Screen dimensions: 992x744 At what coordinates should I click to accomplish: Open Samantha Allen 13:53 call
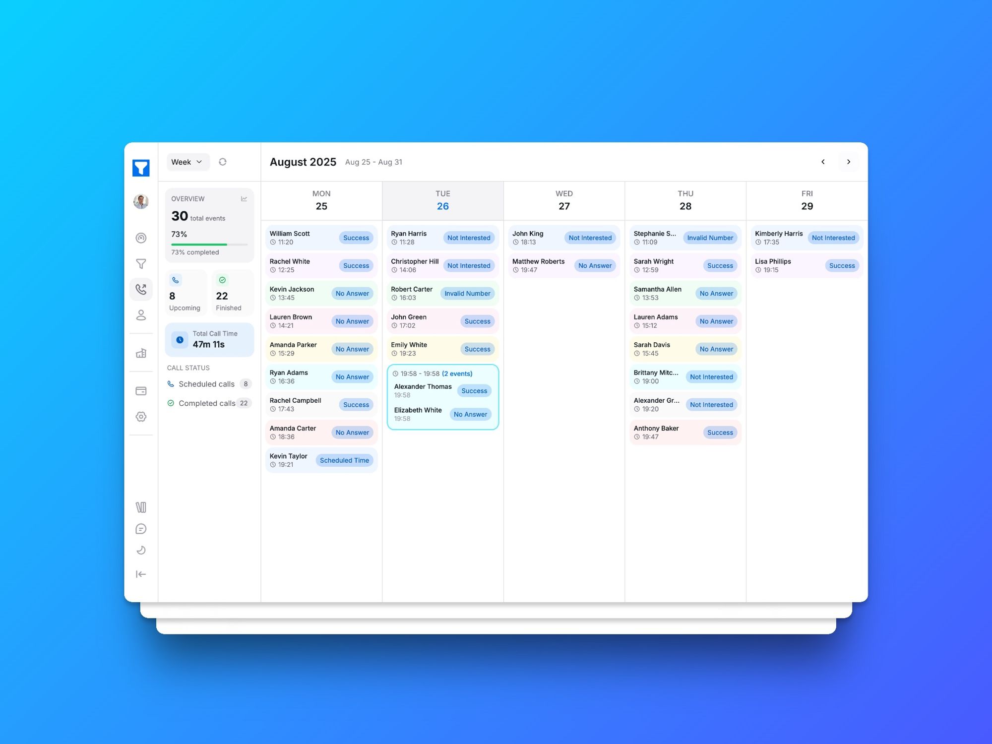coord(685,293)
